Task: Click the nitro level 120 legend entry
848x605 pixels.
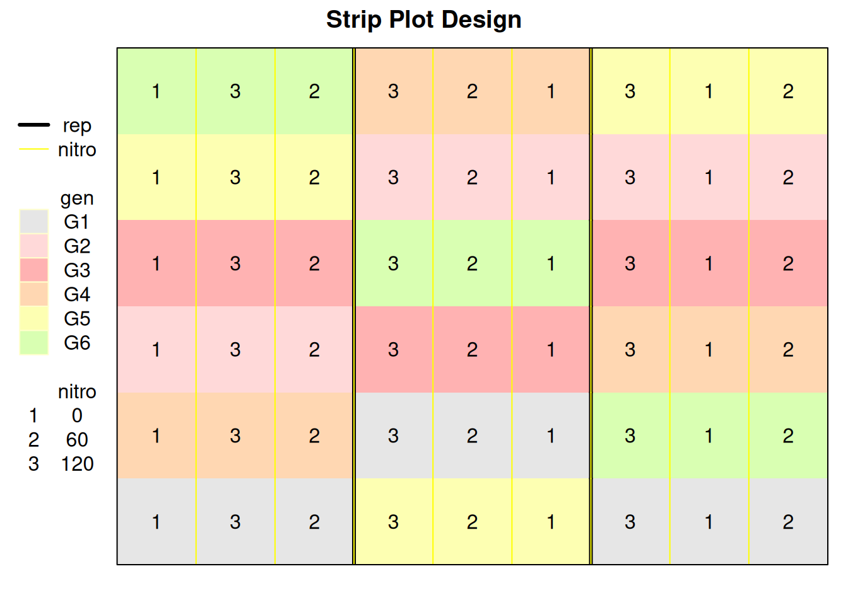Action: pos(77,464)
